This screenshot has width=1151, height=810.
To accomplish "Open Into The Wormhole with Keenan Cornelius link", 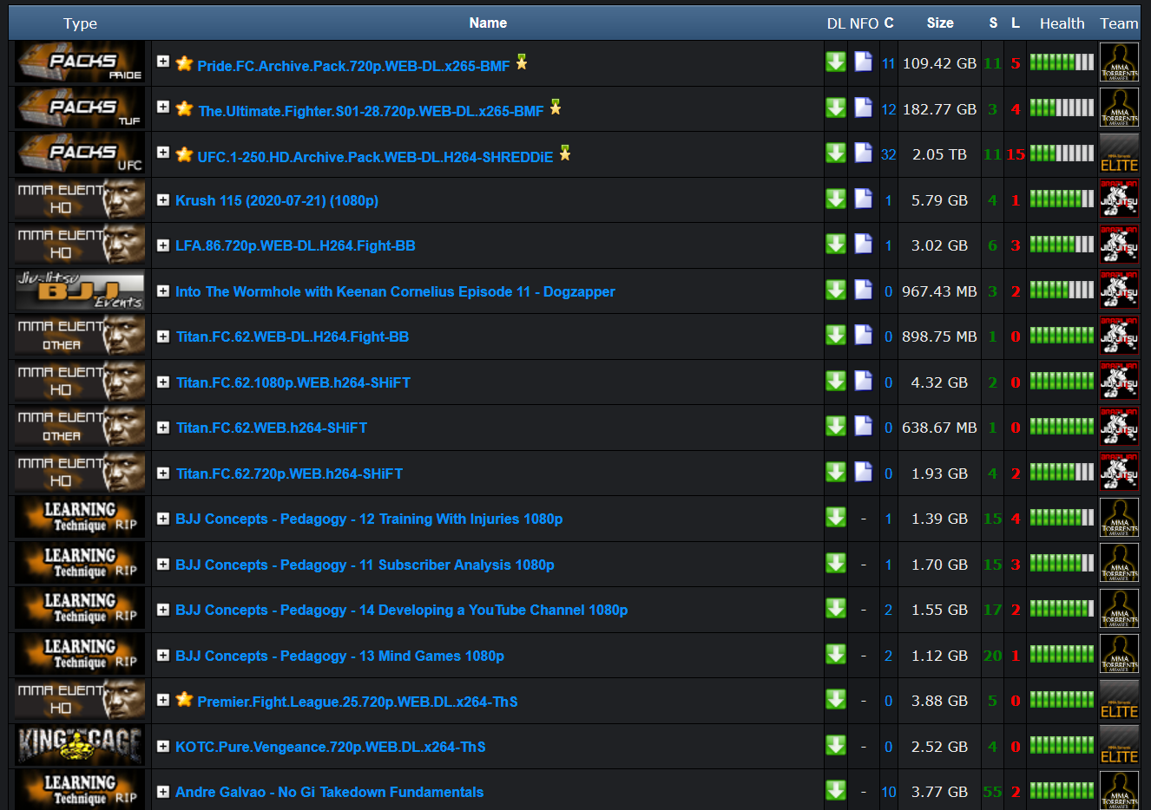I will [x=395, y=291].
